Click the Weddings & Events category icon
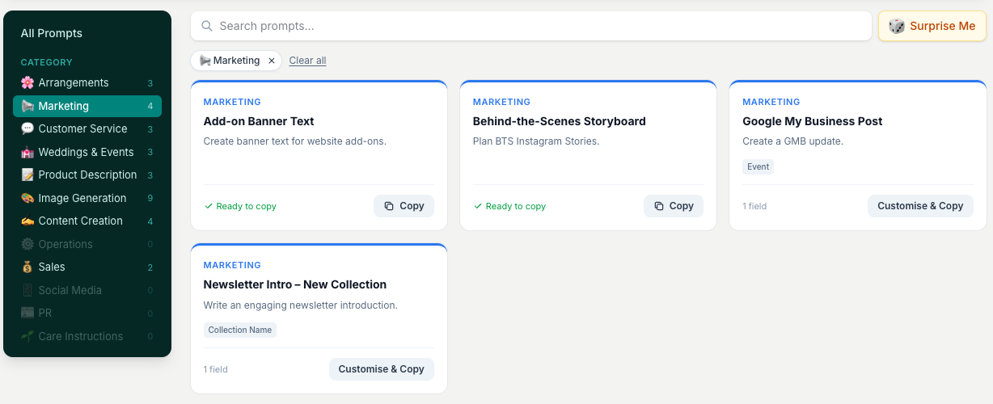The width and height of the screenshot is (993, 404). tap(27, 152)
